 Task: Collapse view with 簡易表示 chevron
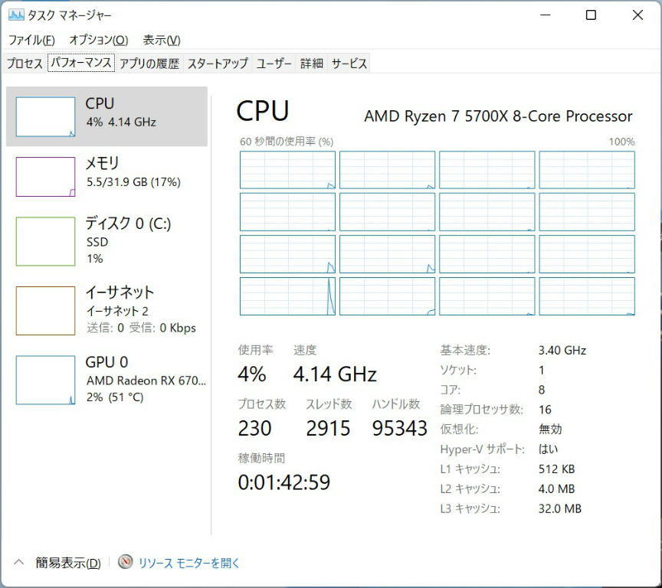point(19,563)
